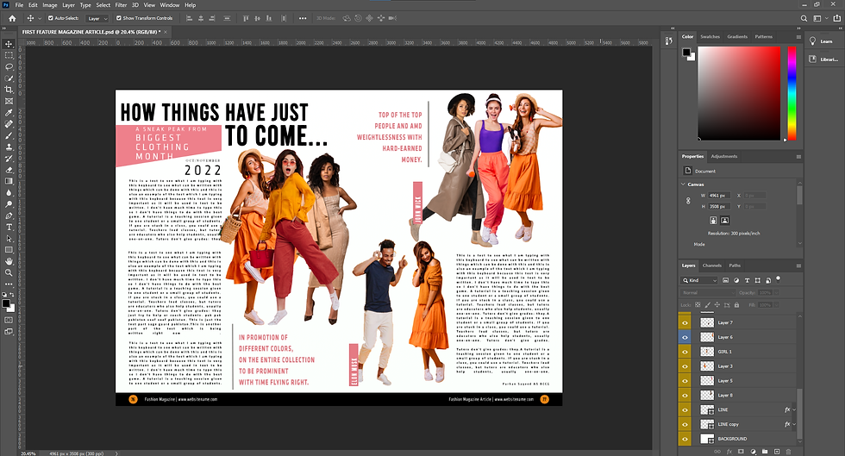Viewport: 845px width, 456px height.
Task: Select the Clone Stamp tool
Action: 9,147
